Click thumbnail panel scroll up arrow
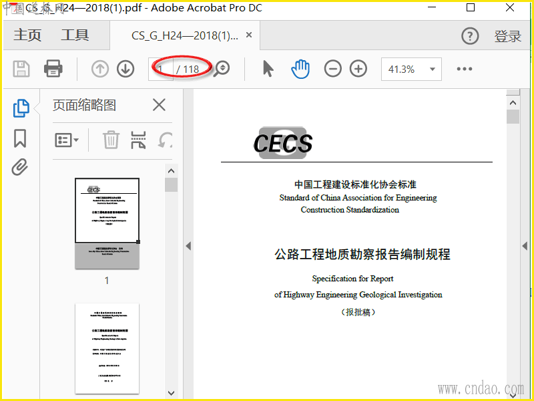Image resolution: width=534 pixels, height=401 pixels. point(172,171)
